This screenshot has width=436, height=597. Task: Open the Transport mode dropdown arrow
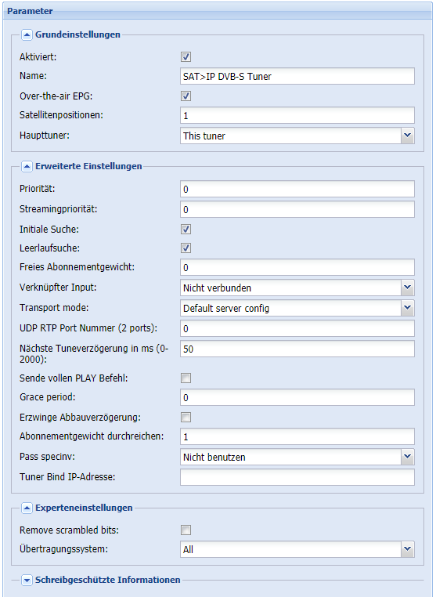[408, 308]
